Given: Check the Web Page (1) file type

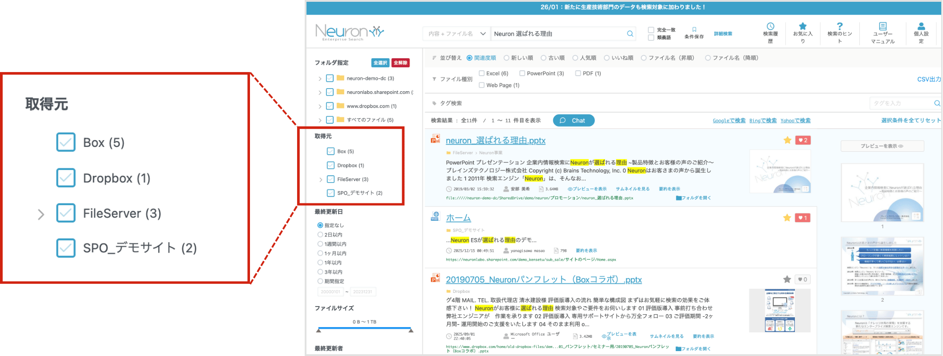Looking at the screenshot, I should [x=482, y=85].
